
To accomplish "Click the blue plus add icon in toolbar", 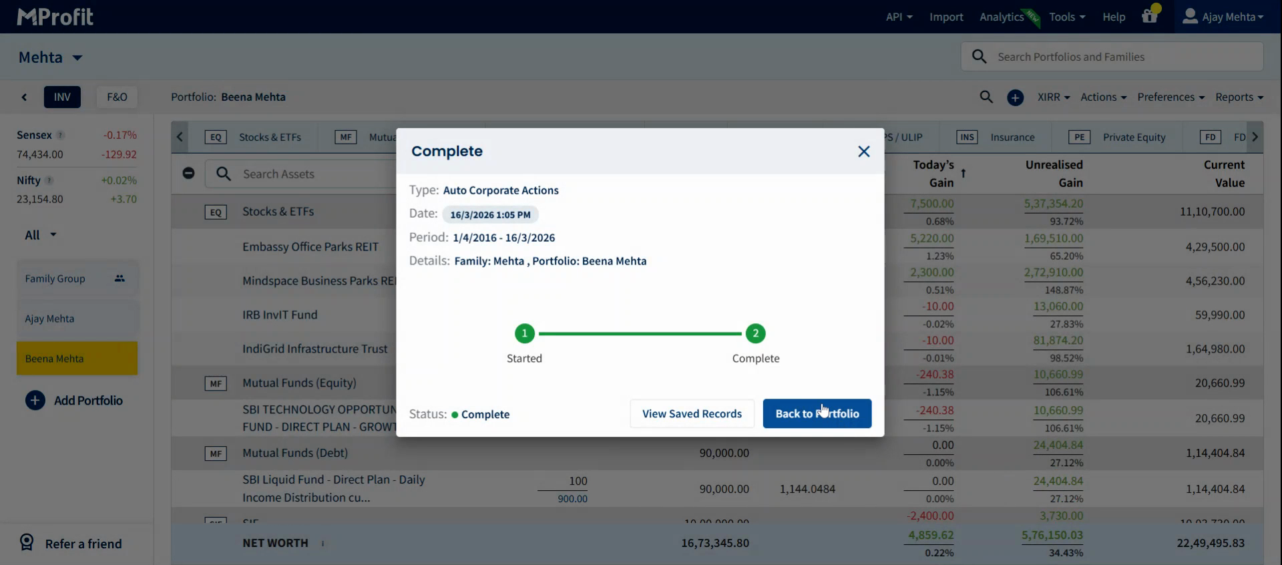I will pyautogui.click(x=1015, y=98).
